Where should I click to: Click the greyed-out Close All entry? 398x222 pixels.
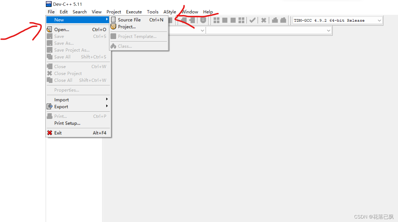pyautogui.click(x=78, y=80)
